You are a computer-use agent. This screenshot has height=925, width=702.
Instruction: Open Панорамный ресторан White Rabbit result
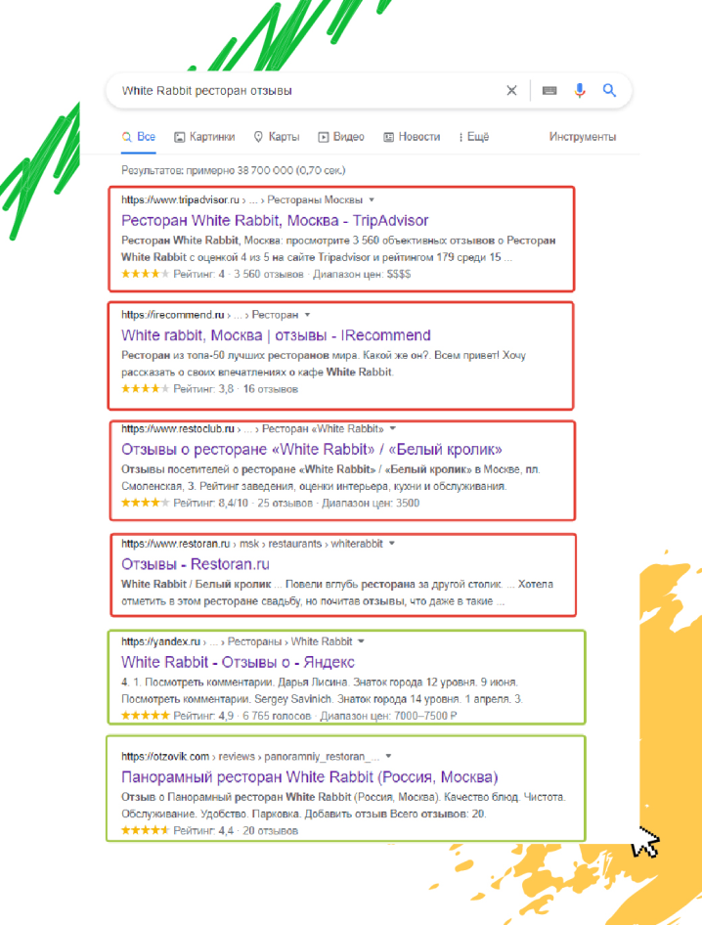[x=310, y=777]
